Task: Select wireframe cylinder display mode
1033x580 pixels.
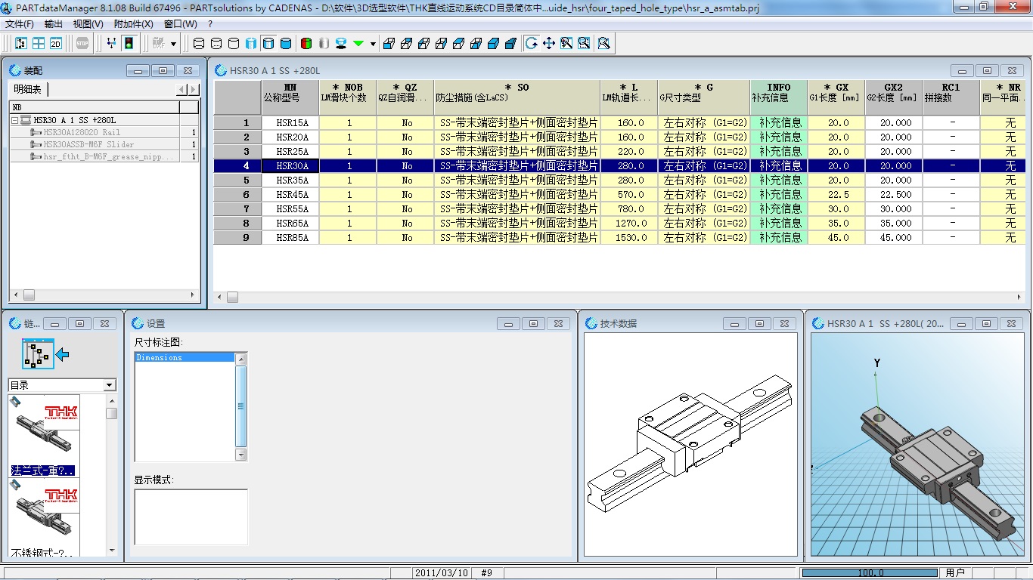Action: 199,44
